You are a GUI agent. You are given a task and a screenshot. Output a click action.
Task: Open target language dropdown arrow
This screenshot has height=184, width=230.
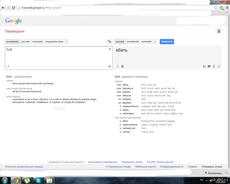point(155,41)
